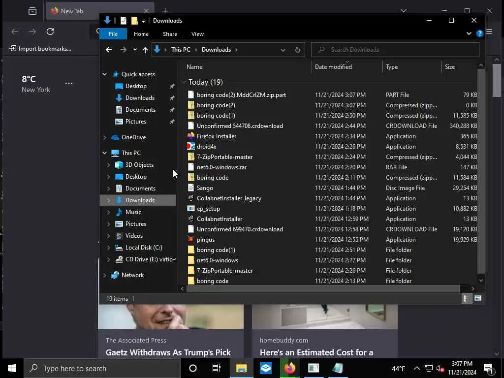Image resolution: width=504 pixels, height=378 pixels.
Task: Refresh the Downloads folder listing
Action: [298, 50]
